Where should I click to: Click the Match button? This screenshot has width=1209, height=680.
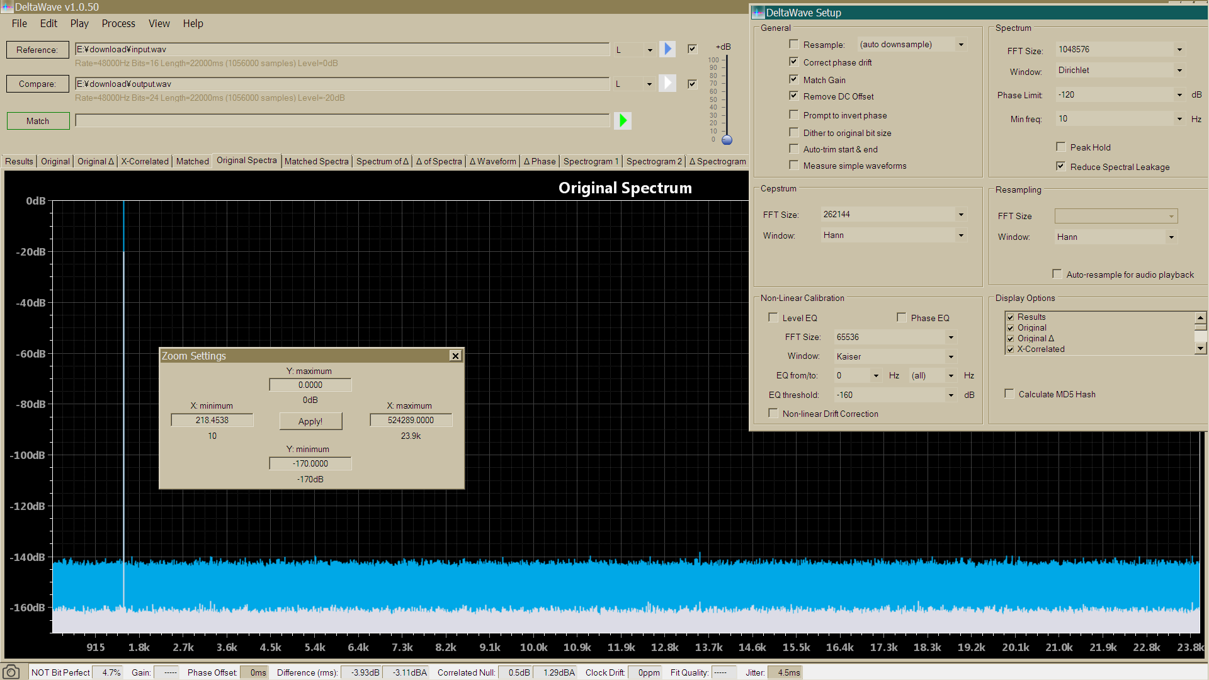(38, 121)
